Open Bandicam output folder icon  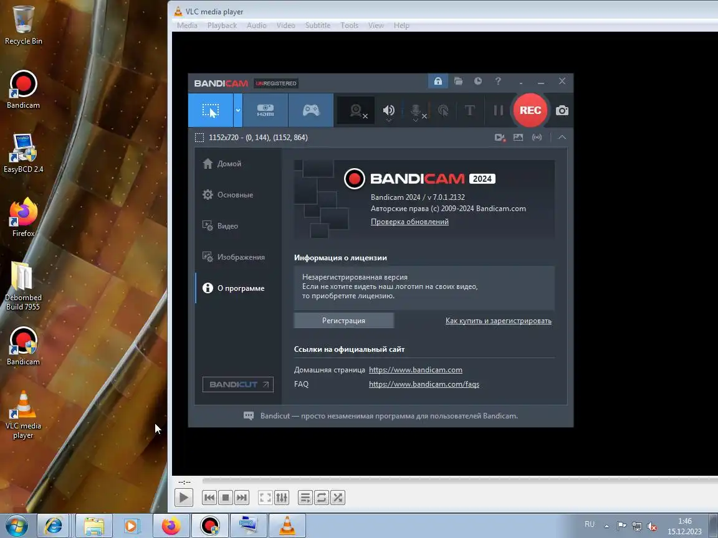[458, 82]
